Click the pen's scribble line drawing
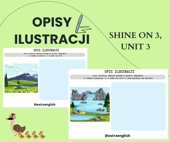 (85, 29)
